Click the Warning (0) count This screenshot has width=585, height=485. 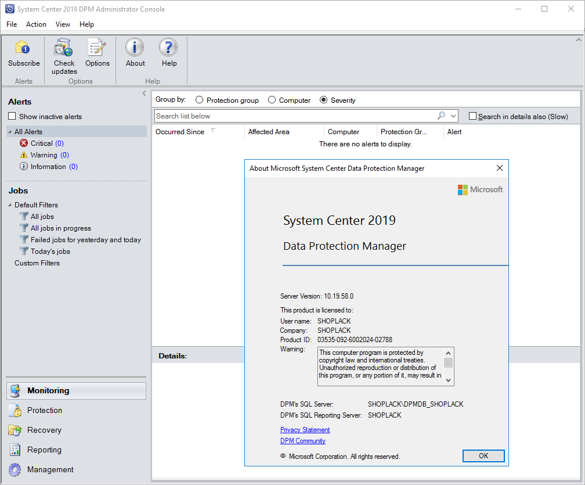[x=64, y=155]
